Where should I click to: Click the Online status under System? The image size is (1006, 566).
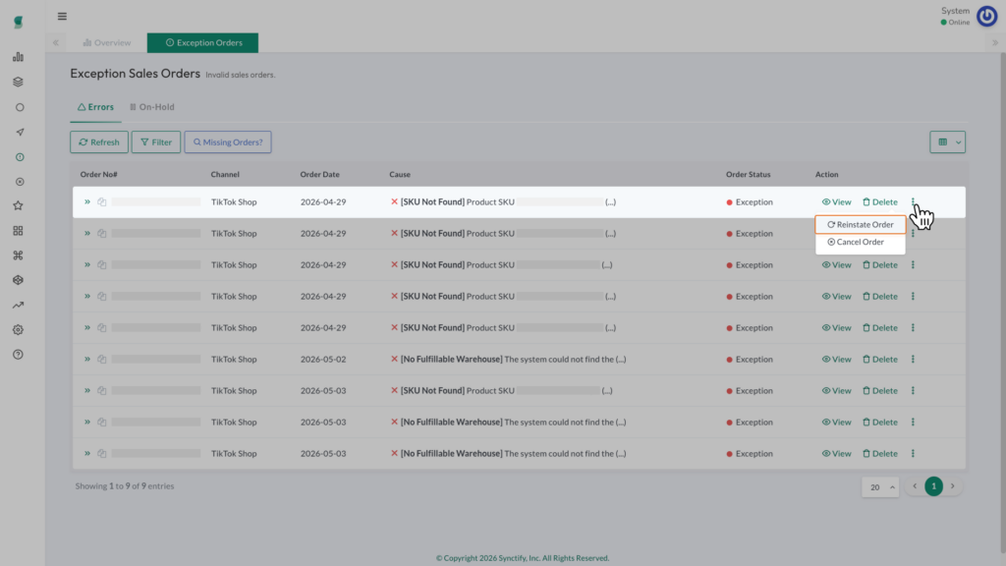955,23
